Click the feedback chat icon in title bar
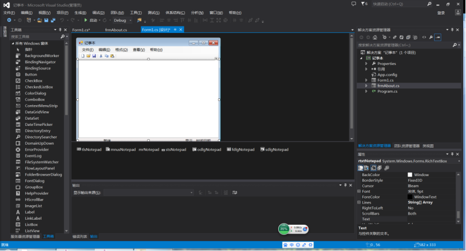This screenshot has width=466, height=251. click(354, 4)
